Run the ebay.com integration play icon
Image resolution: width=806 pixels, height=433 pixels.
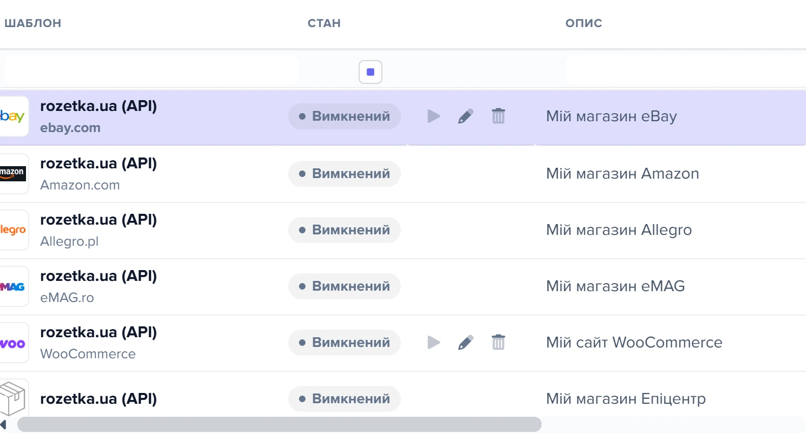pos(434,116)
